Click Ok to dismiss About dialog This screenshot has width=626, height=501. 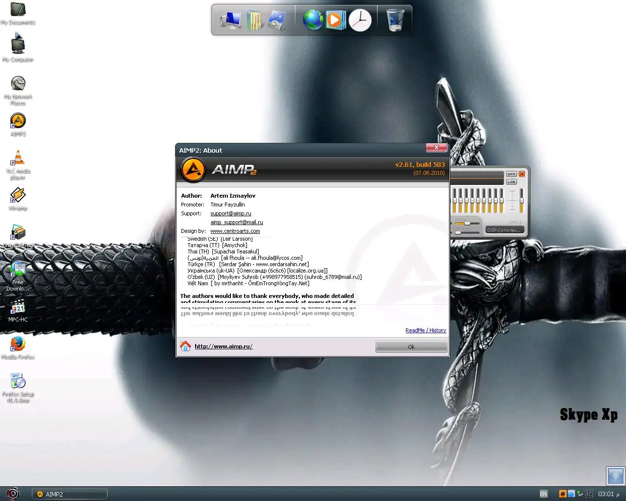[411, 347]
